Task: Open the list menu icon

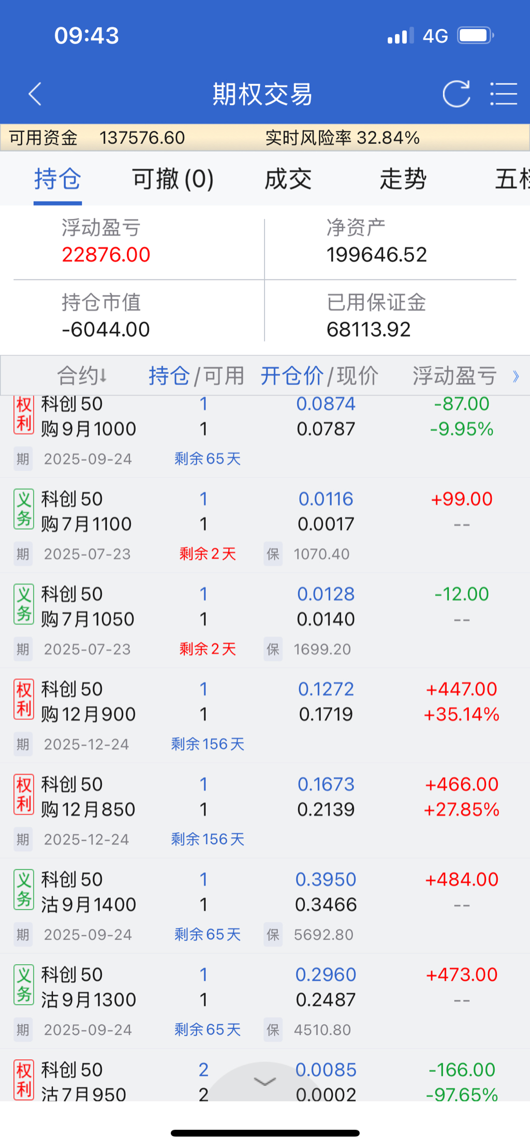Action: [x=504, y=94]
